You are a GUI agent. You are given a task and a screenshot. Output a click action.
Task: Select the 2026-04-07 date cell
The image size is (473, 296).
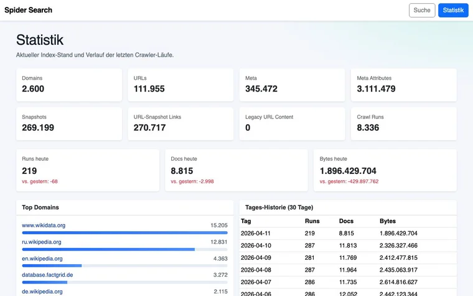[x=256, y=282]
